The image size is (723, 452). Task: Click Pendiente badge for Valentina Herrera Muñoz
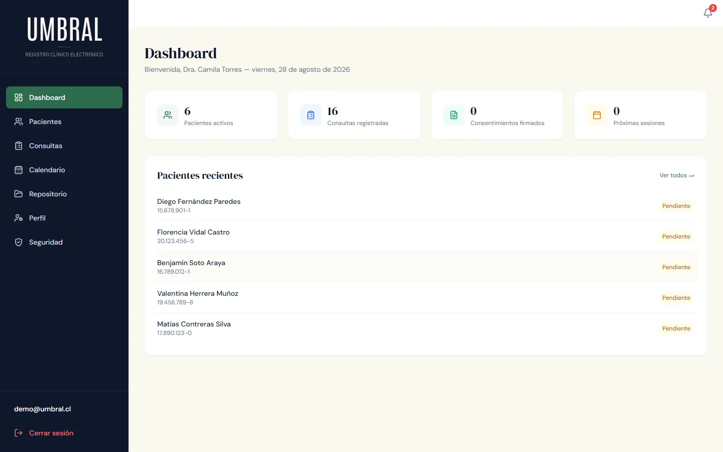pyautogui.click(x=676, y=298)
